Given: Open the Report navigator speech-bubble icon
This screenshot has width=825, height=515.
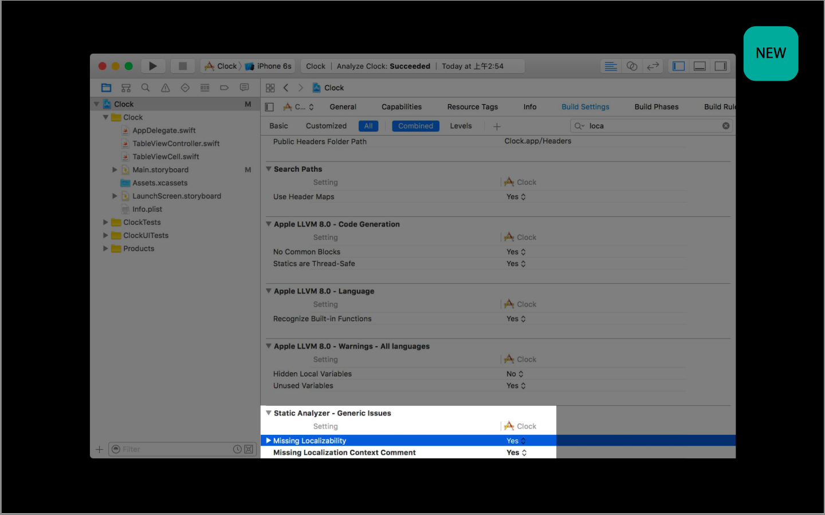Looking at the screenshot, I should (x=245, y=88).
